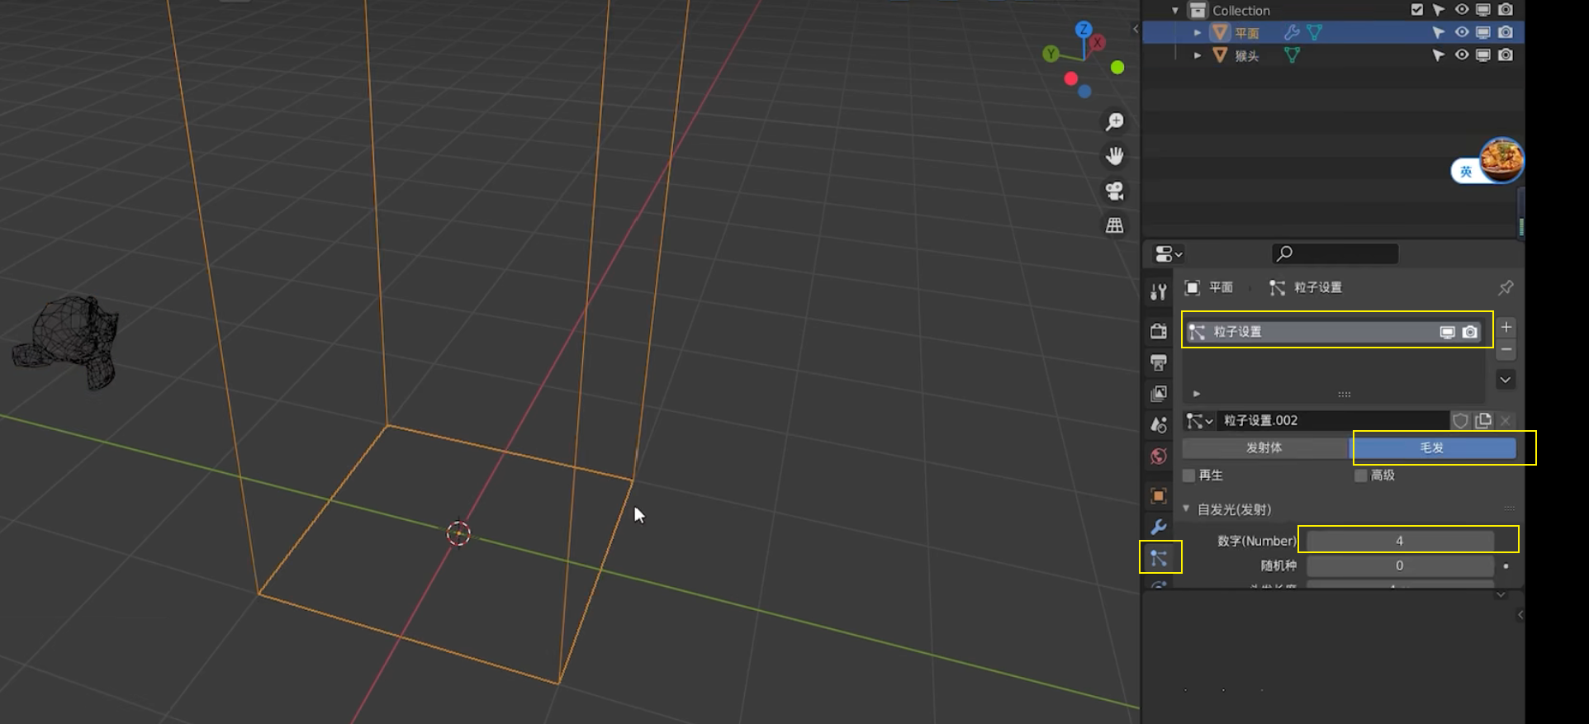Open the properties editor type dropdown
This screenshot has height=724, width=1589.
click(1169, 253)
